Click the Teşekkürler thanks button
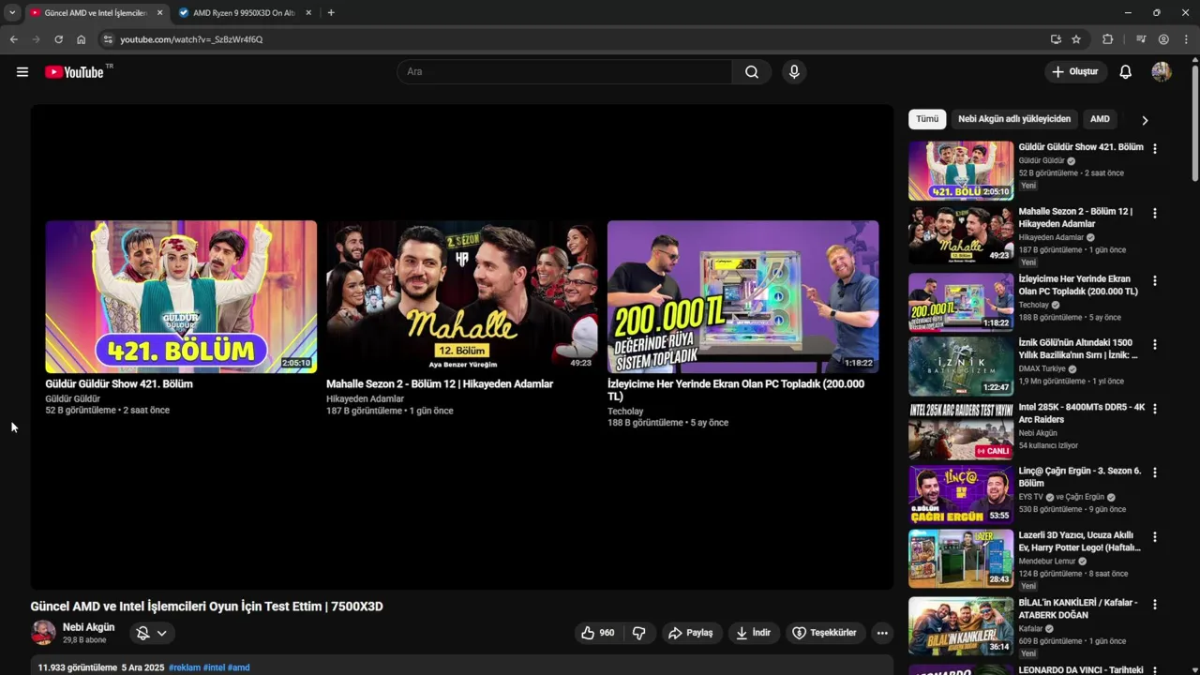 (824, 633)
